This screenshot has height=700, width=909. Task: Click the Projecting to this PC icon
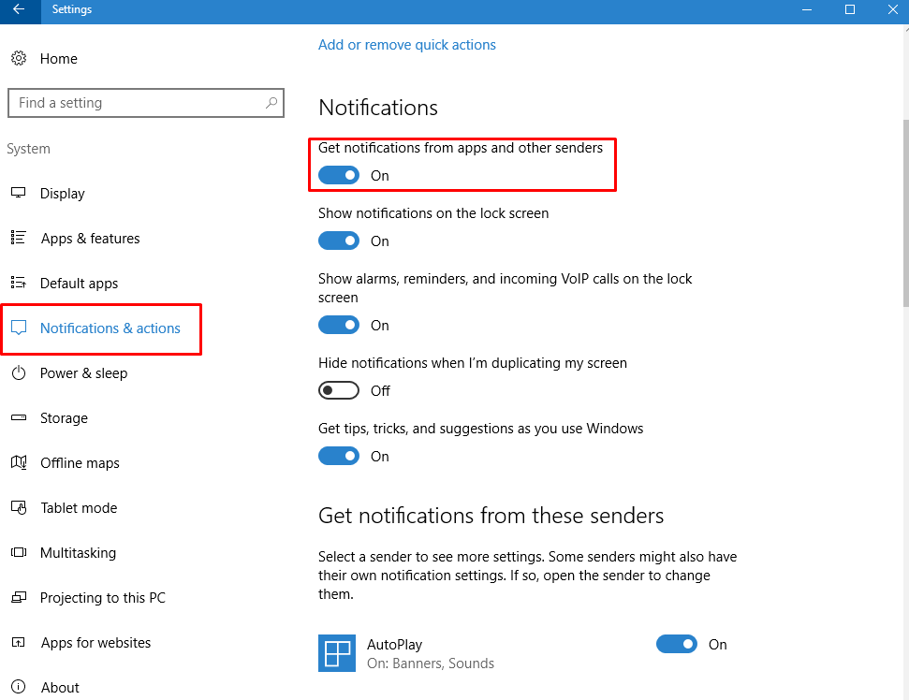[19, 597]
